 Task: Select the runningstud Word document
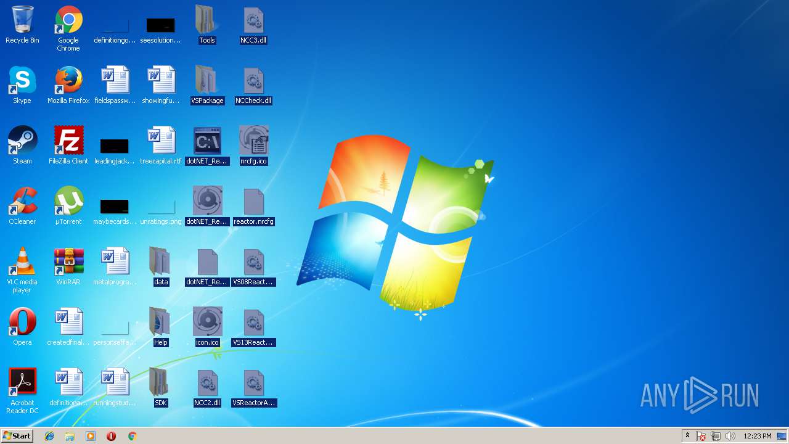click(x=115, y=388)
